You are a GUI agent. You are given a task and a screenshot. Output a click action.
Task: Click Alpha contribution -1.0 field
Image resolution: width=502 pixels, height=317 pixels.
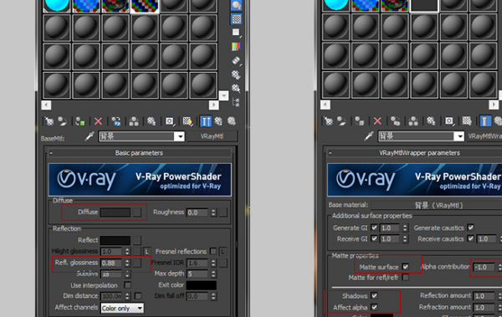484,267
